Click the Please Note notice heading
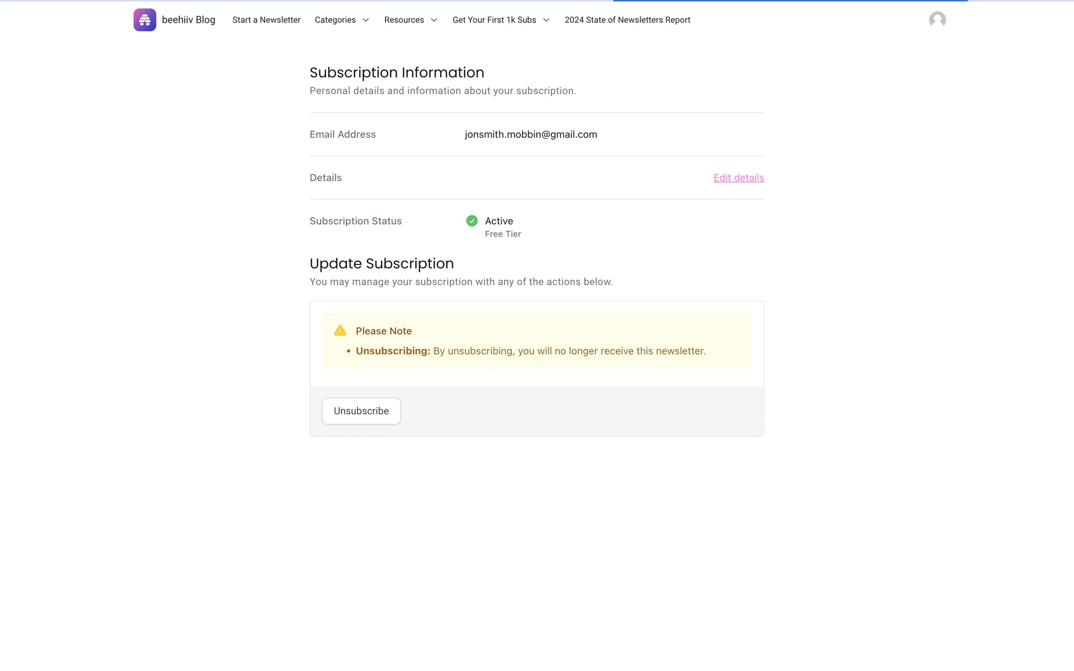This screenshot has height=671, width=1074. tap(383, 331)
